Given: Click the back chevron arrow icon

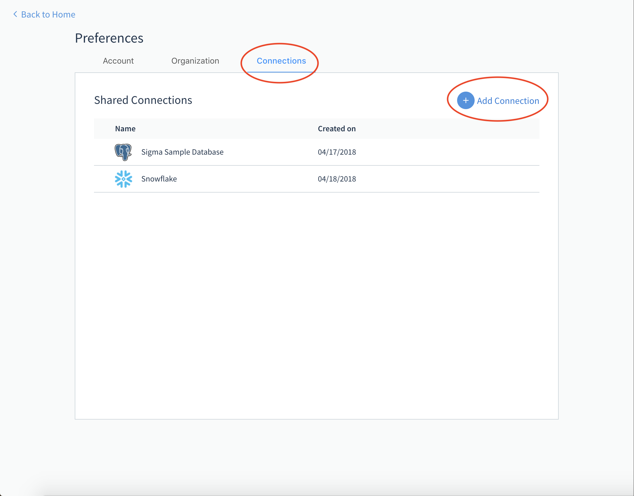Looking at the screenshot, I should [15, 14].
